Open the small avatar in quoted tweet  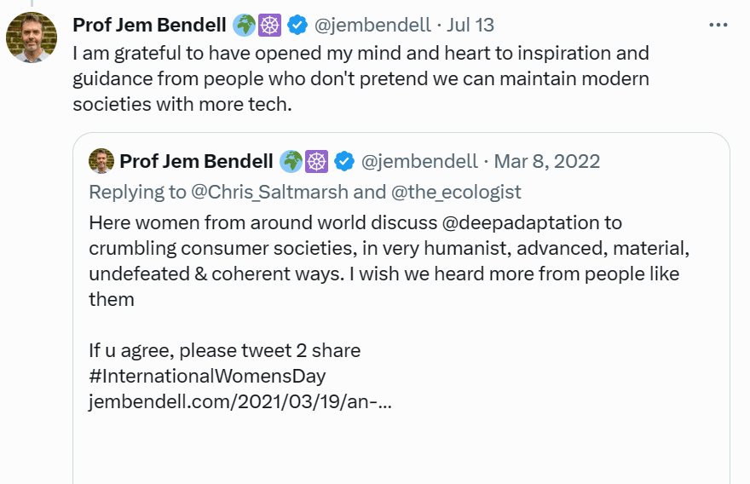(101, 161)
